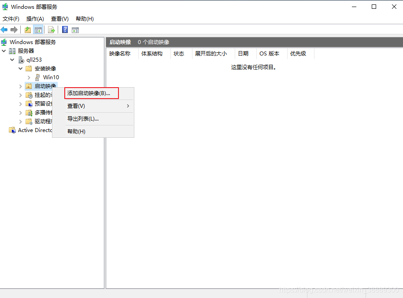Click the Export list toolbar icon
This screenshot has width=403, height=298.
point(52,30)
